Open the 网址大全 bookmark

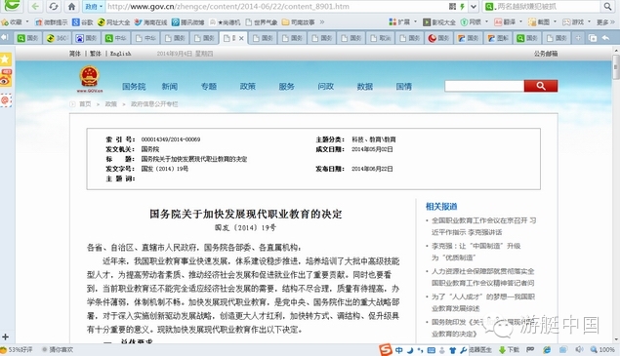(x=113, y=22)
